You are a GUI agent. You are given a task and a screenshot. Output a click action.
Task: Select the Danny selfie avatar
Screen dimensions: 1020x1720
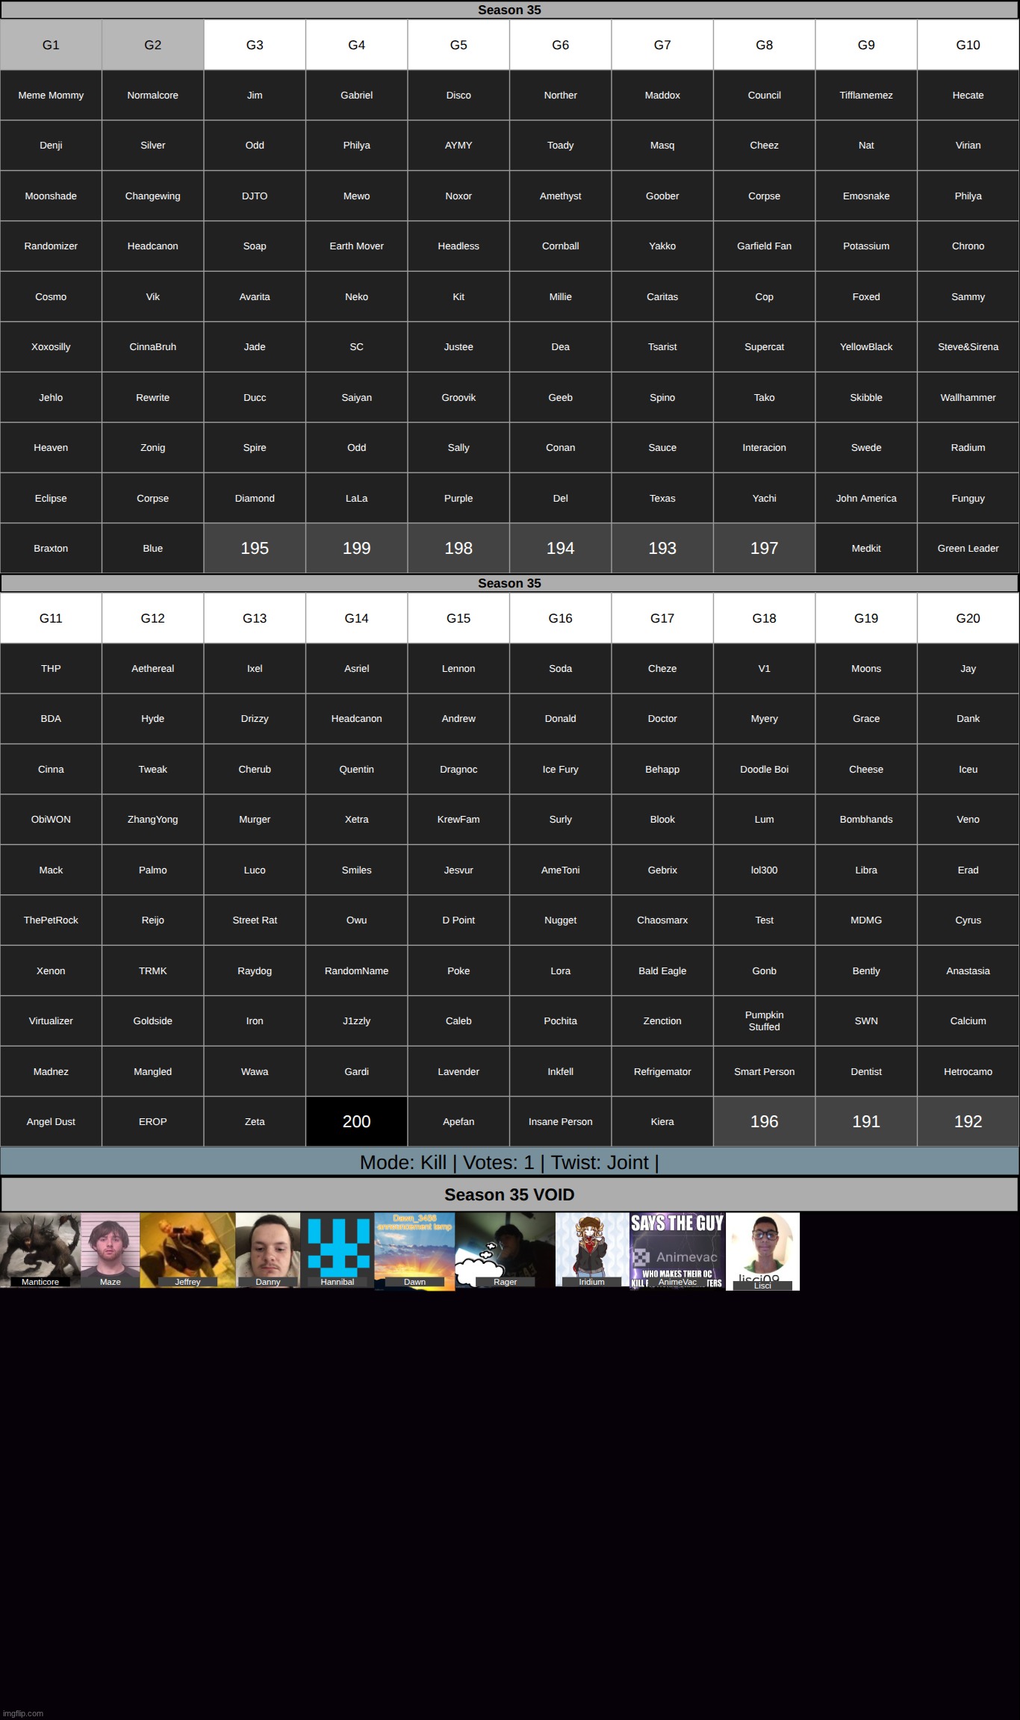[x=268, y=1249]
